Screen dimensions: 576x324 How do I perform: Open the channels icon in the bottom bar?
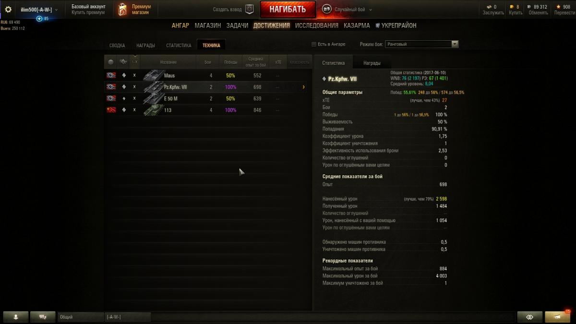(43, 317)
